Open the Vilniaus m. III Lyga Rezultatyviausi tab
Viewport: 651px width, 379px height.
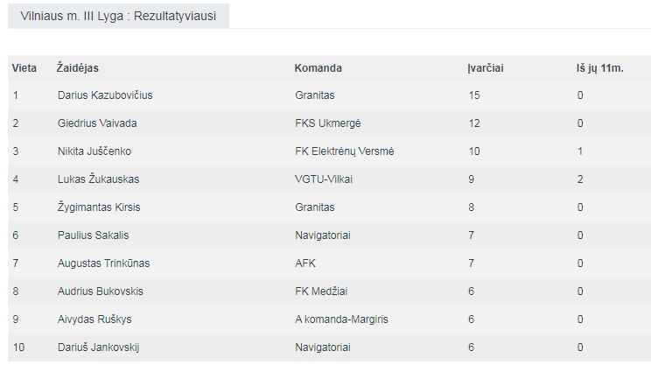pyautogui.click(x=118, y=16)
